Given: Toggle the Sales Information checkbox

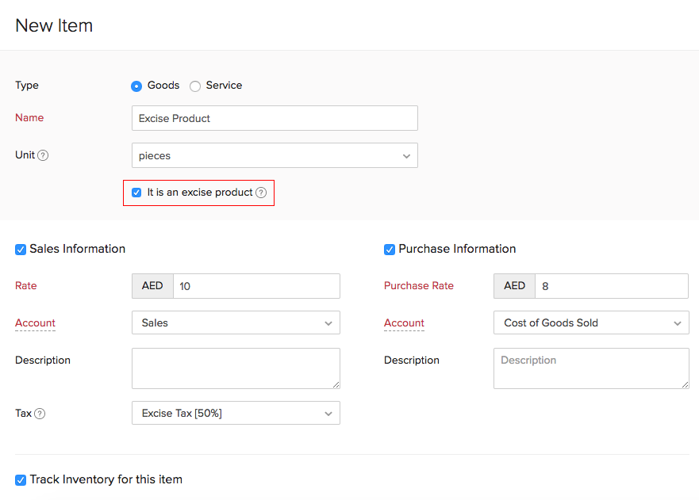Looking at the screenshot, I should [x=21, y=250].
